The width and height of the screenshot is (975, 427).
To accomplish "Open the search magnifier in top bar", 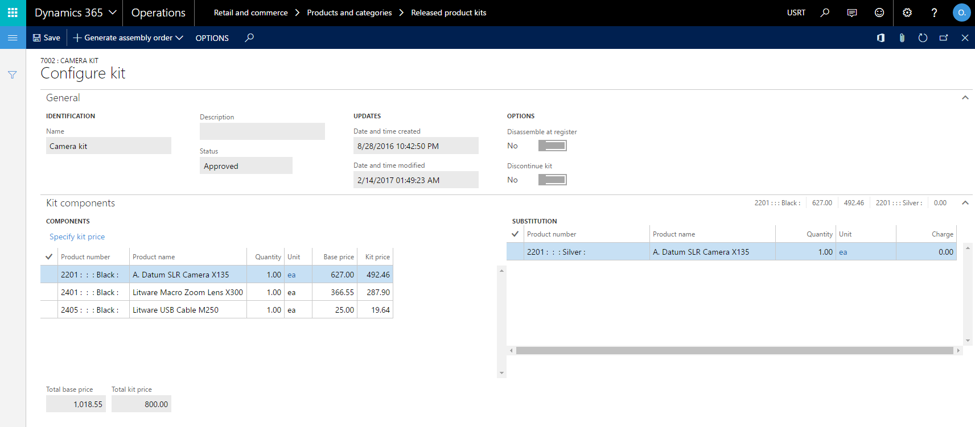I will coord(825,13).
